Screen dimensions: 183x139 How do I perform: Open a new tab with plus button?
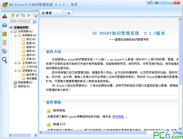69,13
